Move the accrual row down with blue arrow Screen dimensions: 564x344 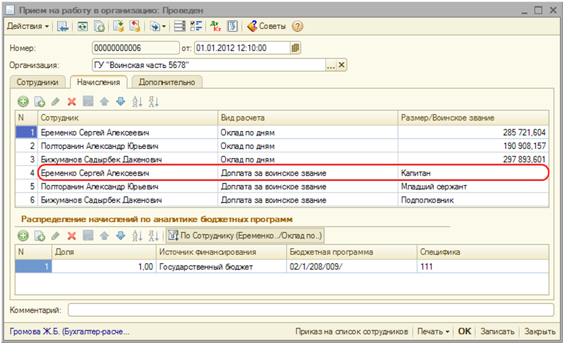(x=120, y=102)
